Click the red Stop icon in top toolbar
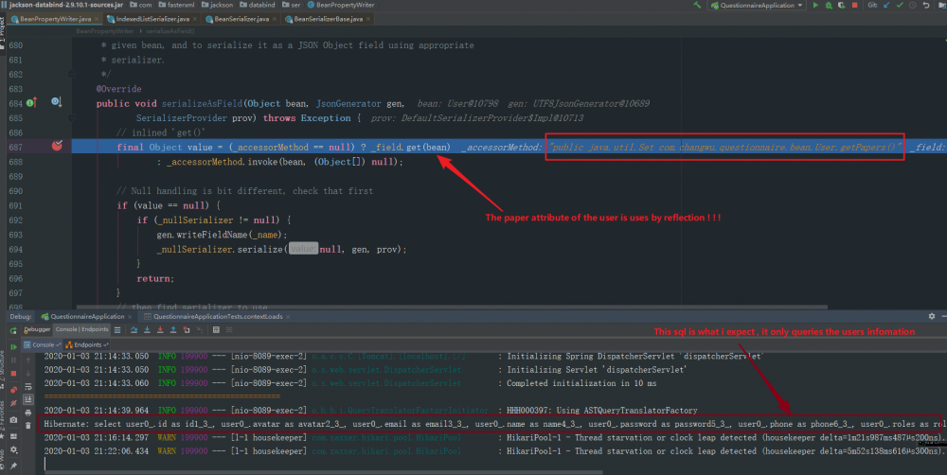 (854, 6)
